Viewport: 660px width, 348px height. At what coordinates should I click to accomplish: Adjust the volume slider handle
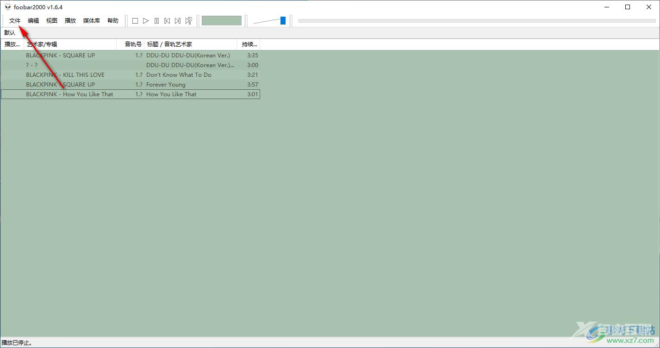283,20
